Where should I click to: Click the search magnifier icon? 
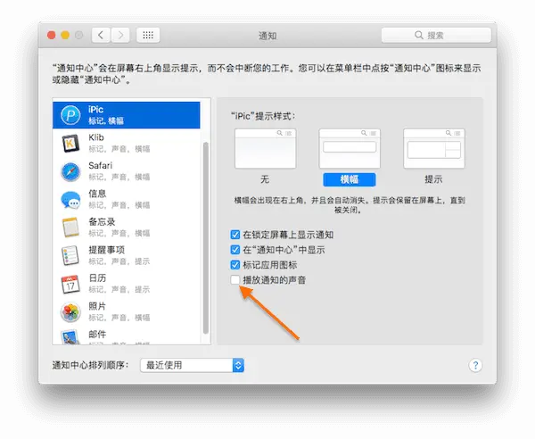pyautogui.click(x=419, y=35)
